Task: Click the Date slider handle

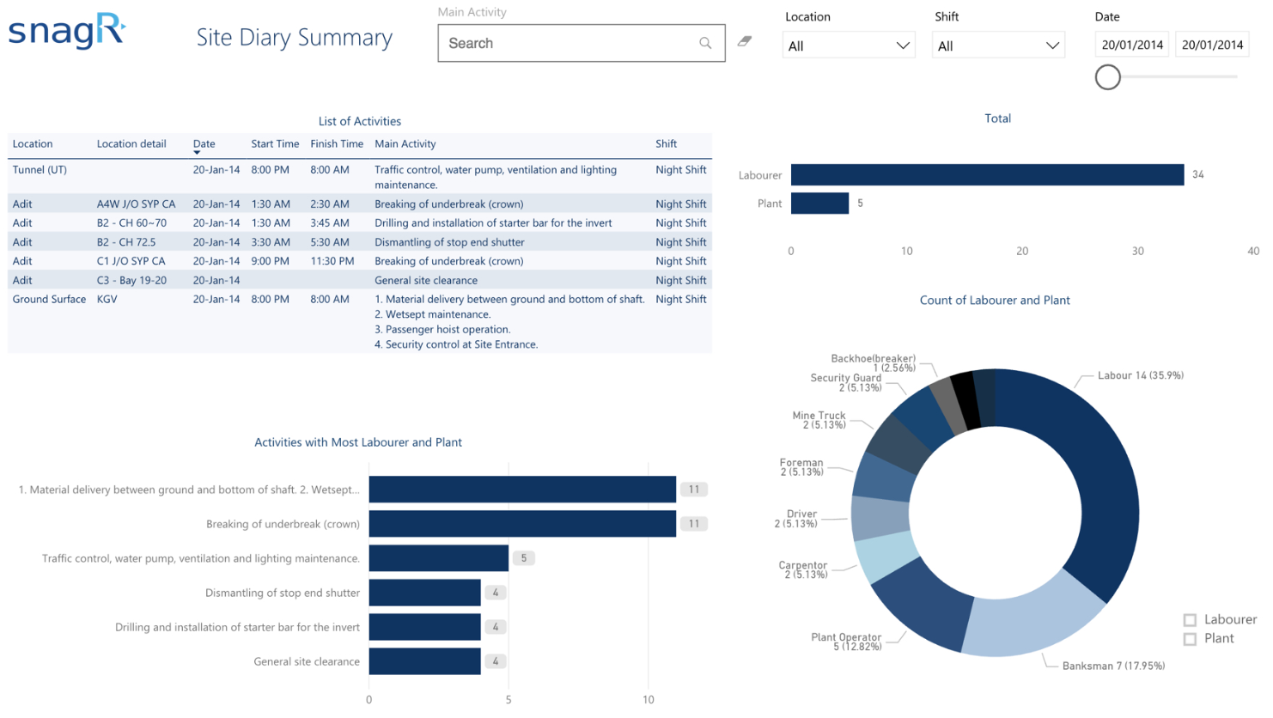Action: point(1108,77)
